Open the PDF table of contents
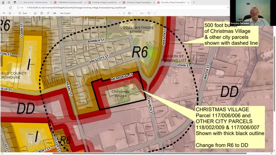 click(x=3, y=13)
